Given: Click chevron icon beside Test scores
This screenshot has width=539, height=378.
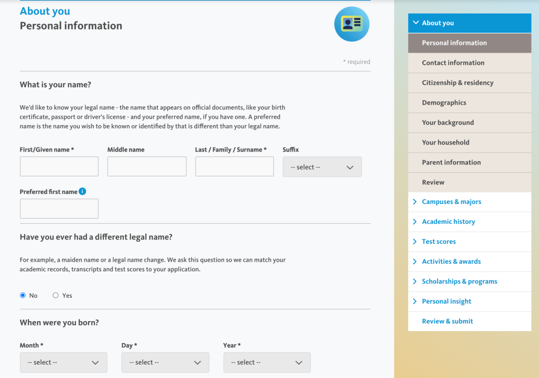Looking at the screenshot, I should tap(415, 241).
